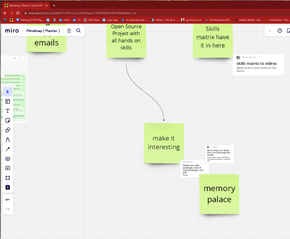Open the Getting Started GitHub bookmark
This screenshot has height=239, width=290.
click(248, 20)
